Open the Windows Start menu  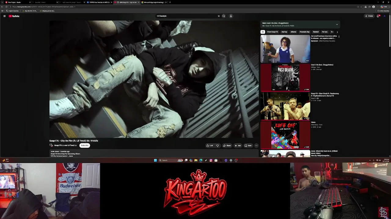[x=155, y=160]
